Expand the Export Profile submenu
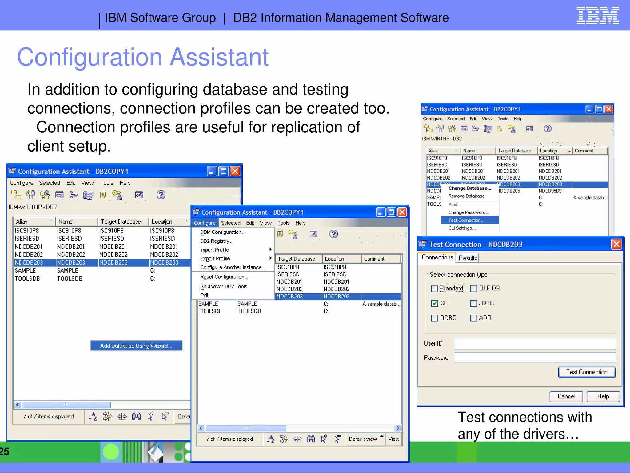 pyautogui.click(x=233, y=259)
